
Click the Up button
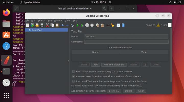pyautogui.click(x=145, y=65)
